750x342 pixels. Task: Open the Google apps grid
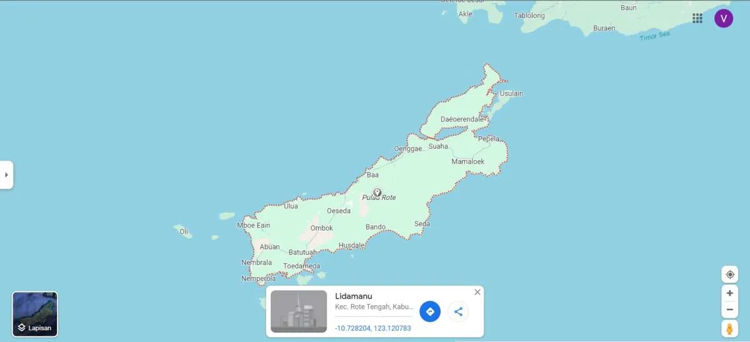tap(697, 18)
